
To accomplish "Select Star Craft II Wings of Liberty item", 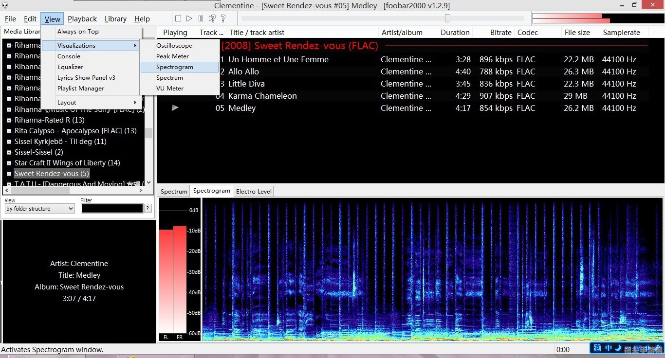I will 67,163.
